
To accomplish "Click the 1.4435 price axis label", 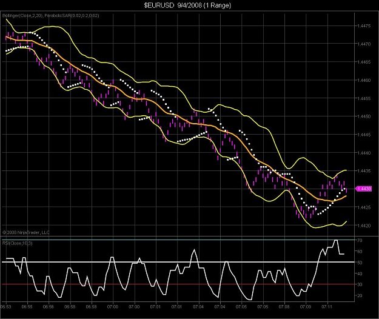I will pos(364,171).
